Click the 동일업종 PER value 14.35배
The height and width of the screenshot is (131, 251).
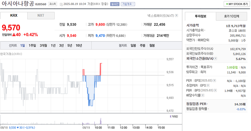(240, 104)
